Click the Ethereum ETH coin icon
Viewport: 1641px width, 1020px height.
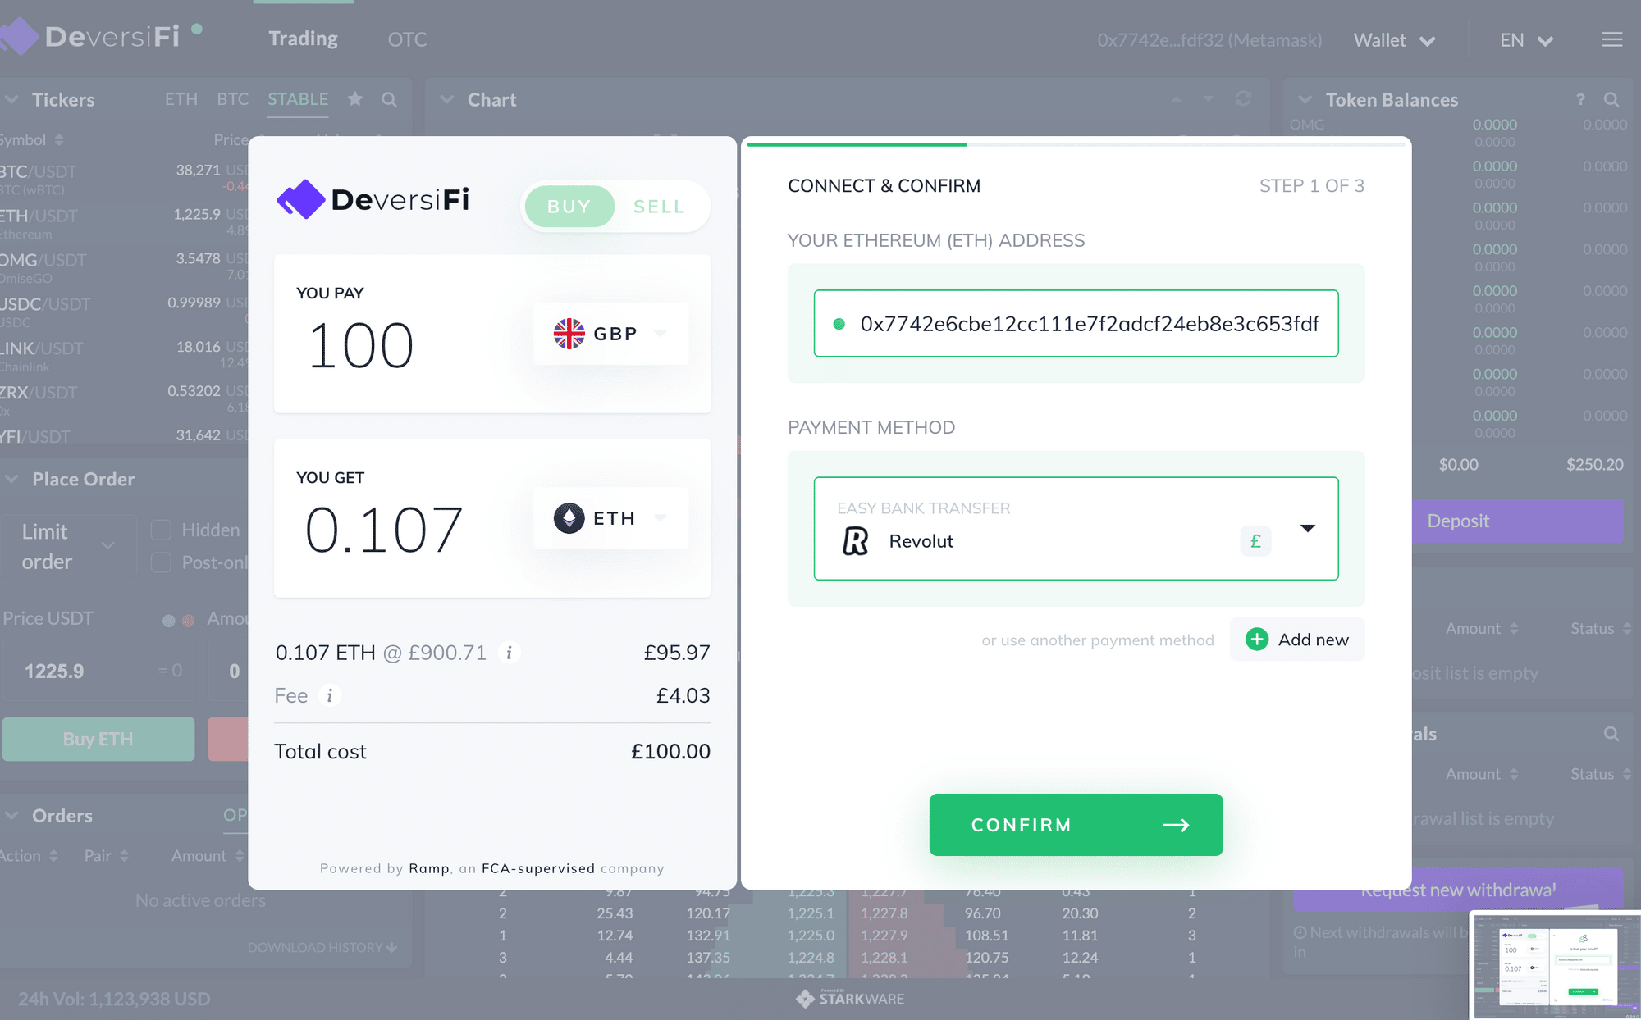click(569, 518)
